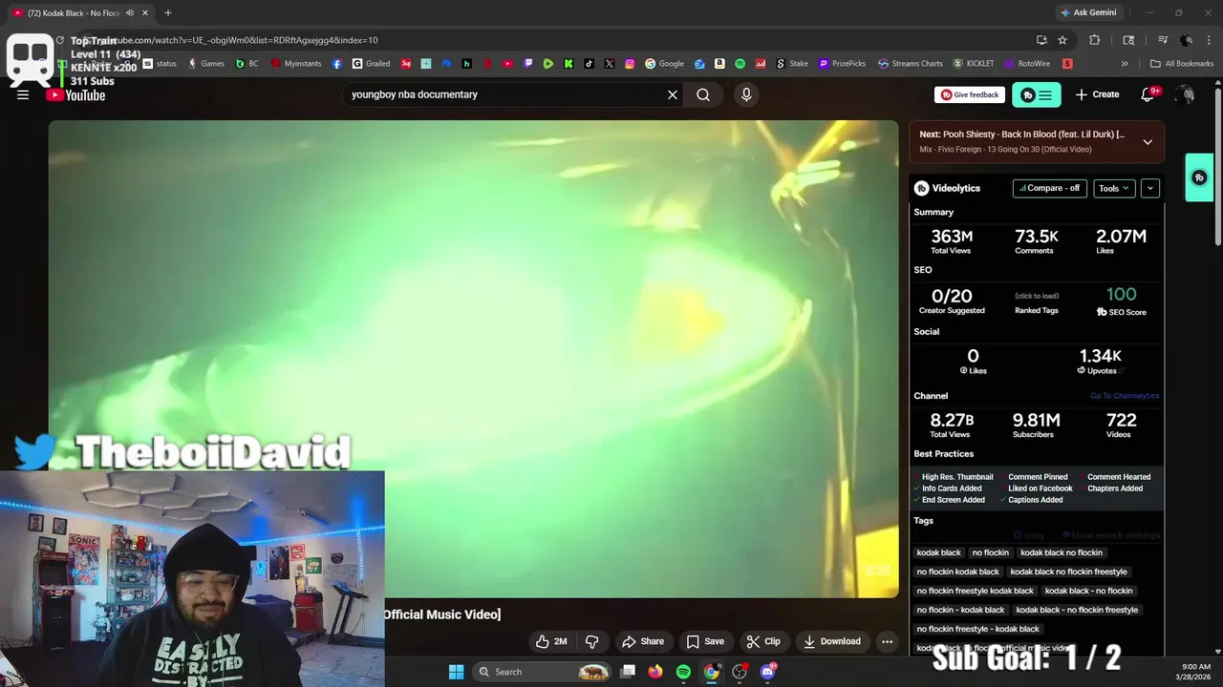Open the Stake bookmark
This screenshot has width=1223, height=687.
(x=792, y=64)
